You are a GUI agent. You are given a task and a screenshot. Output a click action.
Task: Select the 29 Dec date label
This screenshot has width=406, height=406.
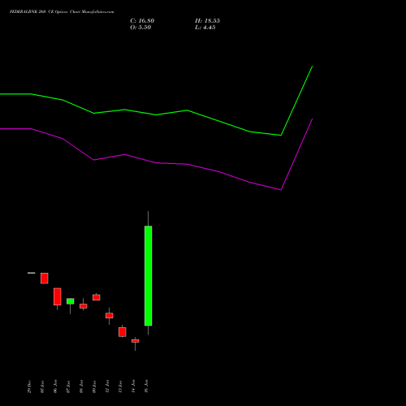[29, 387]
